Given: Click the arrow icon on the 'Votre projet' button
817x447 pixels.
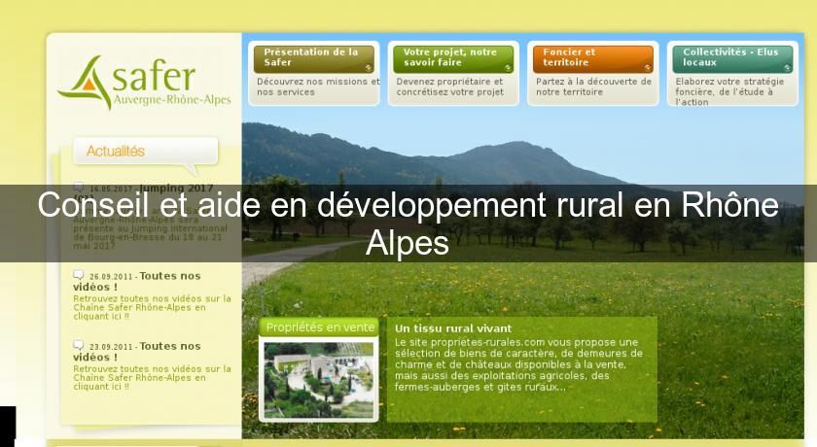Looking at the screenshot, I should pos(508,68).
